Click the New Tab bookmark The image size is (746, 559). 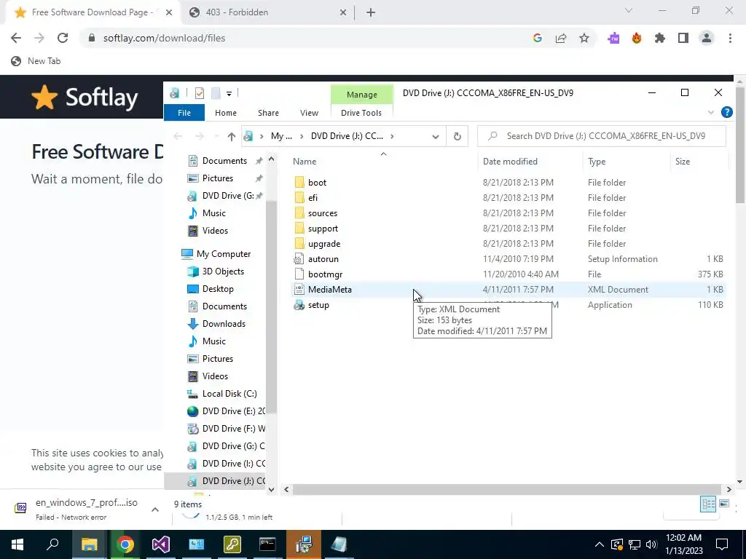tap(36, 61)
